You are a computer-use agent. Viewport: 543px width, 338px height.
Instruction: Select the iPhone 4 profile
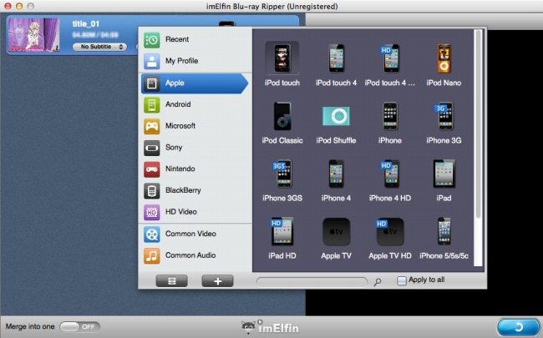click(x=336, y=180)
